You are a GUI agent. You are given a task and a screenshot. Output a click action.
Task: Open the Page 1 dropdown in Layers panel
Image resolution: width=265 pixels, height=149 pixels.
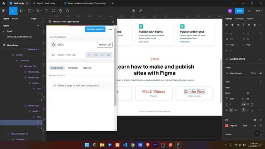[x=35, y=19]
